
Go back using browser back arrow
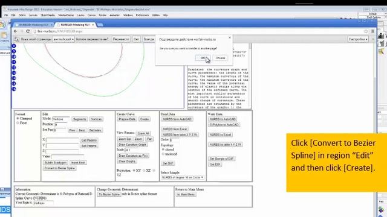point(16,31)
